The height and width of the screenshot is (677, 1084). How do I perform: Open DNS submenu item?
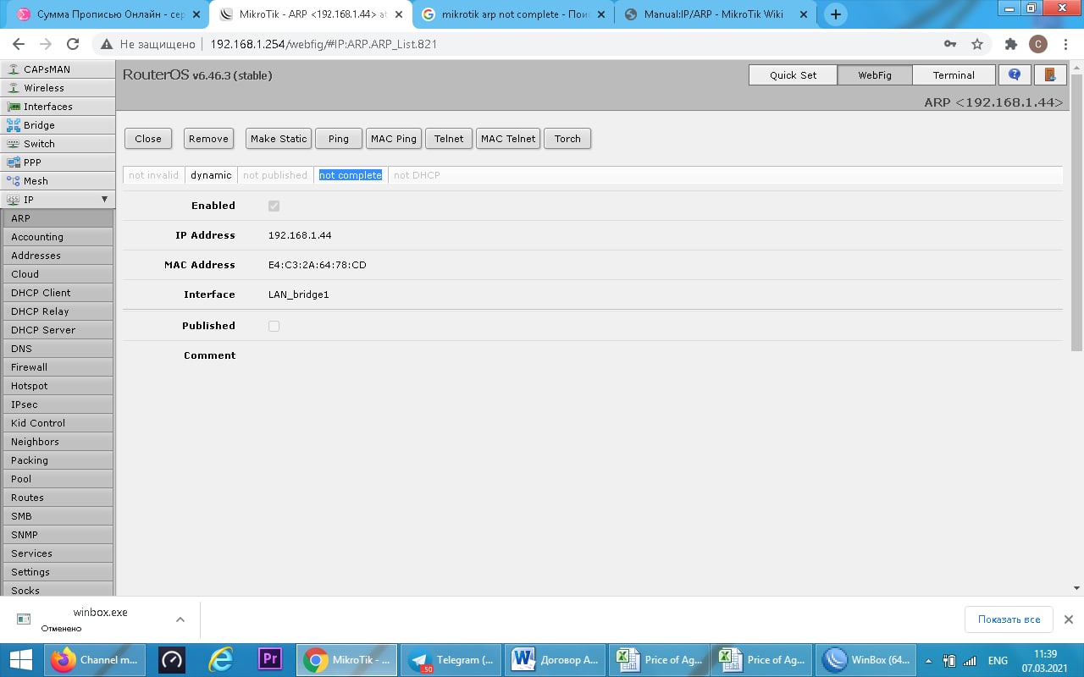tap(57, 349)
